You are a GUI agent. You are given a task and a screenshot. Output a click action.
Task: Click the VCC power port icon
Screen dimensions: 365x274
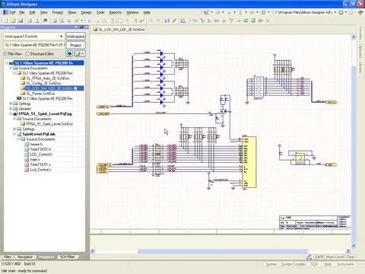click(x=231, y=21)
